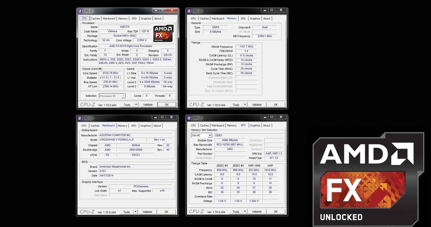
Task: Click the DRAM Frequency value 1107.7 MHz
Action: point(246,46)
